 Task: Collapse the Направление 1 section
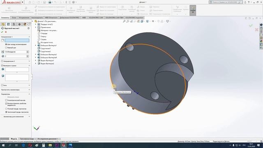coord(29,37)
